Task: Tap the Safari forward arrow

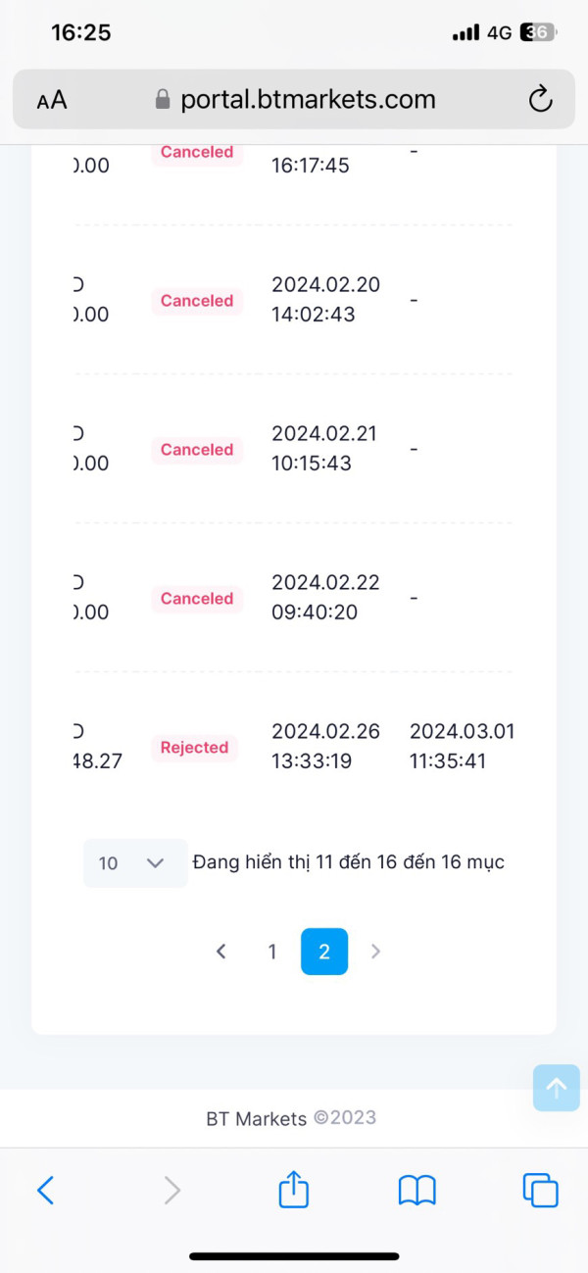Action: (172, 1190)
